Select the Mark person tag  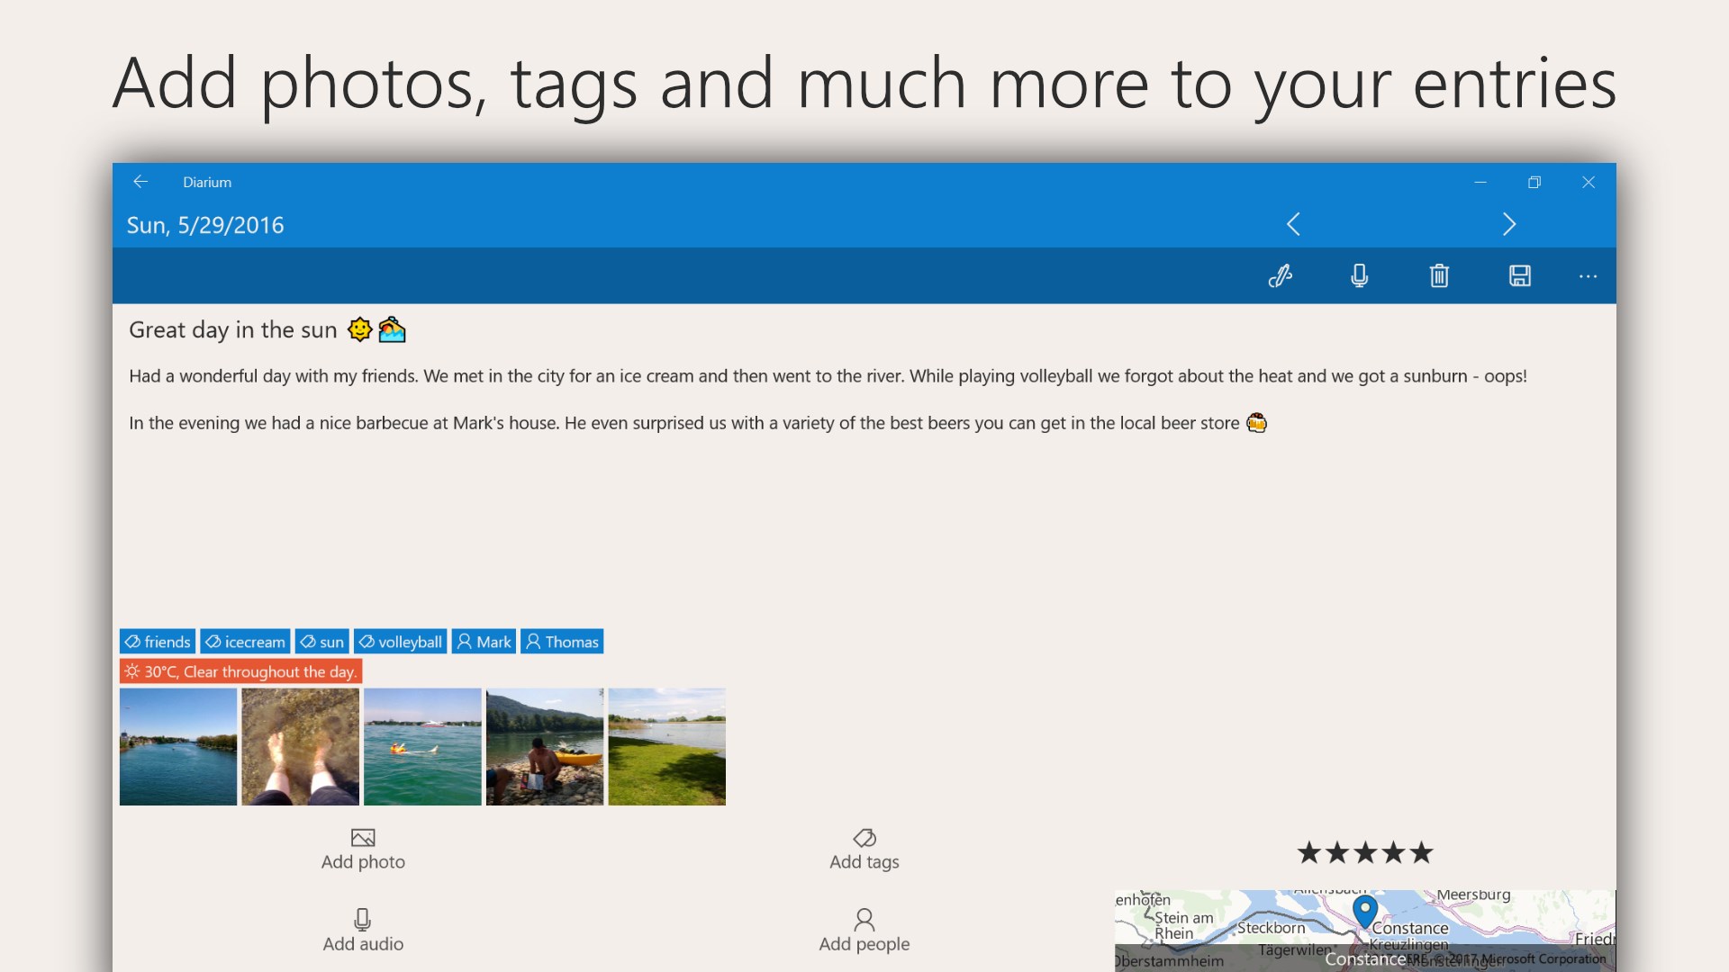[484, 642]
